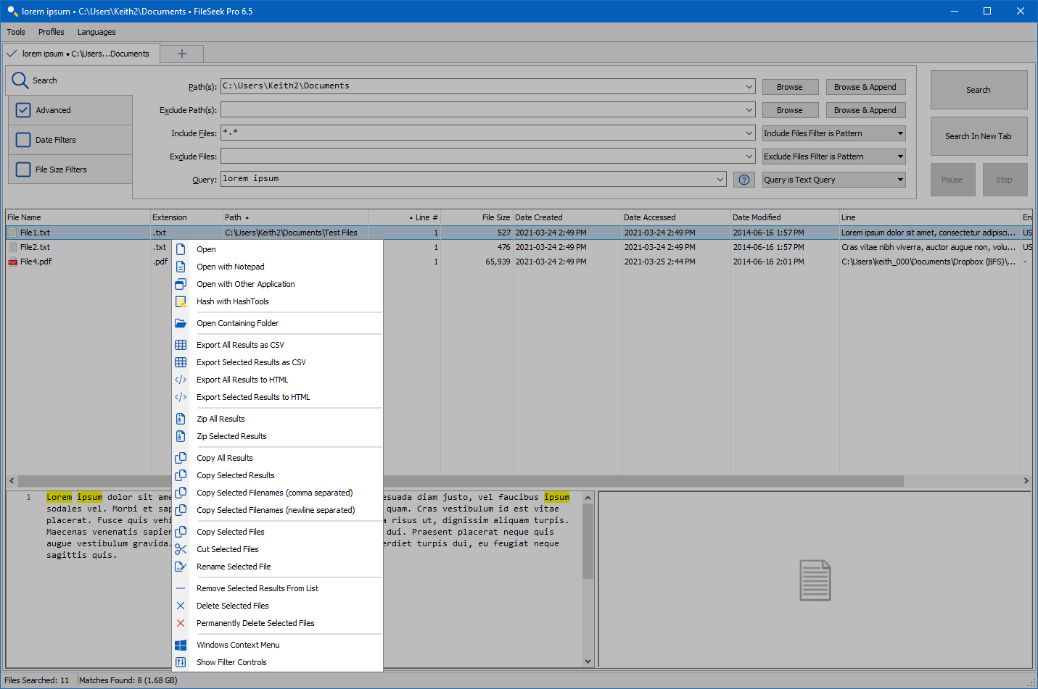Click the query help question mark icon
The image size is (1038, 689).
pyautogui.click(x=744, y=180)
